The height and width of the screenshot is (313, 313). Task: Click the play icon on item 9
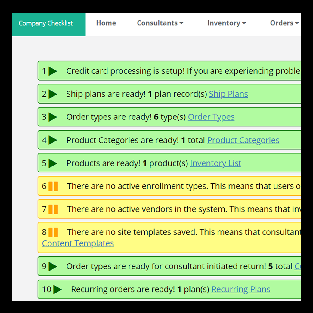[x=53, y=266]
